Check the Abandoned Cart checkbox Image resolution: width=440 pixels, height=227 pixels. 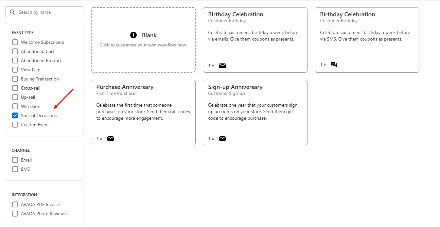(15, 51)
